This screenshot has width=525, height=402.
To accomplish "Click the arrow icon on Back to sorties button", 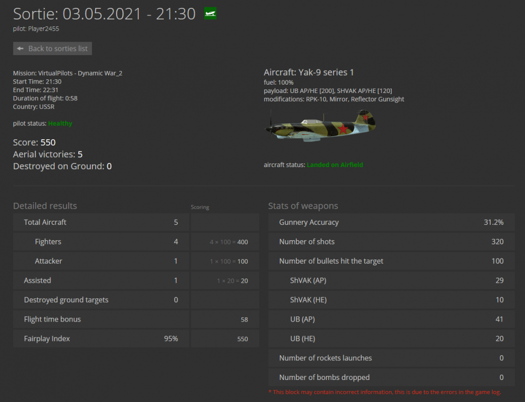I will tap(20, 48).
